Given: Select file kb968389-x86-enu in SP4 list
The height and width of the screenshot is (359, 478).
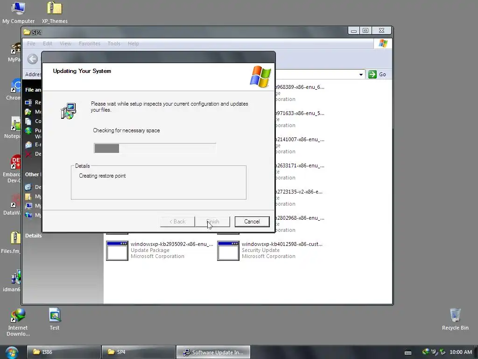Looking at the screenshot, I should pos(300,87).
